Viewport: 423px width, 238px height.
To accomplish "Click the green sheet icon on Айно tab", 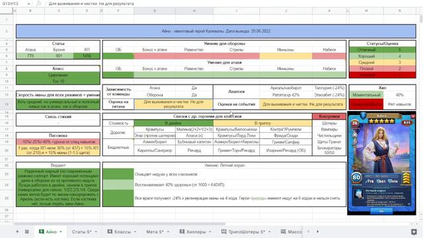I will pyautogui.click(x=41, y=231).
